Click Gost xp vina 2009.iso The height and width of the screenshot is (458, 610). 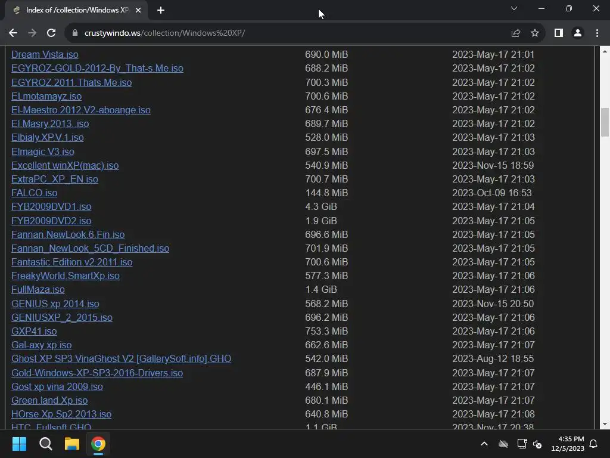pyautogui.click(x=57, y=386)
